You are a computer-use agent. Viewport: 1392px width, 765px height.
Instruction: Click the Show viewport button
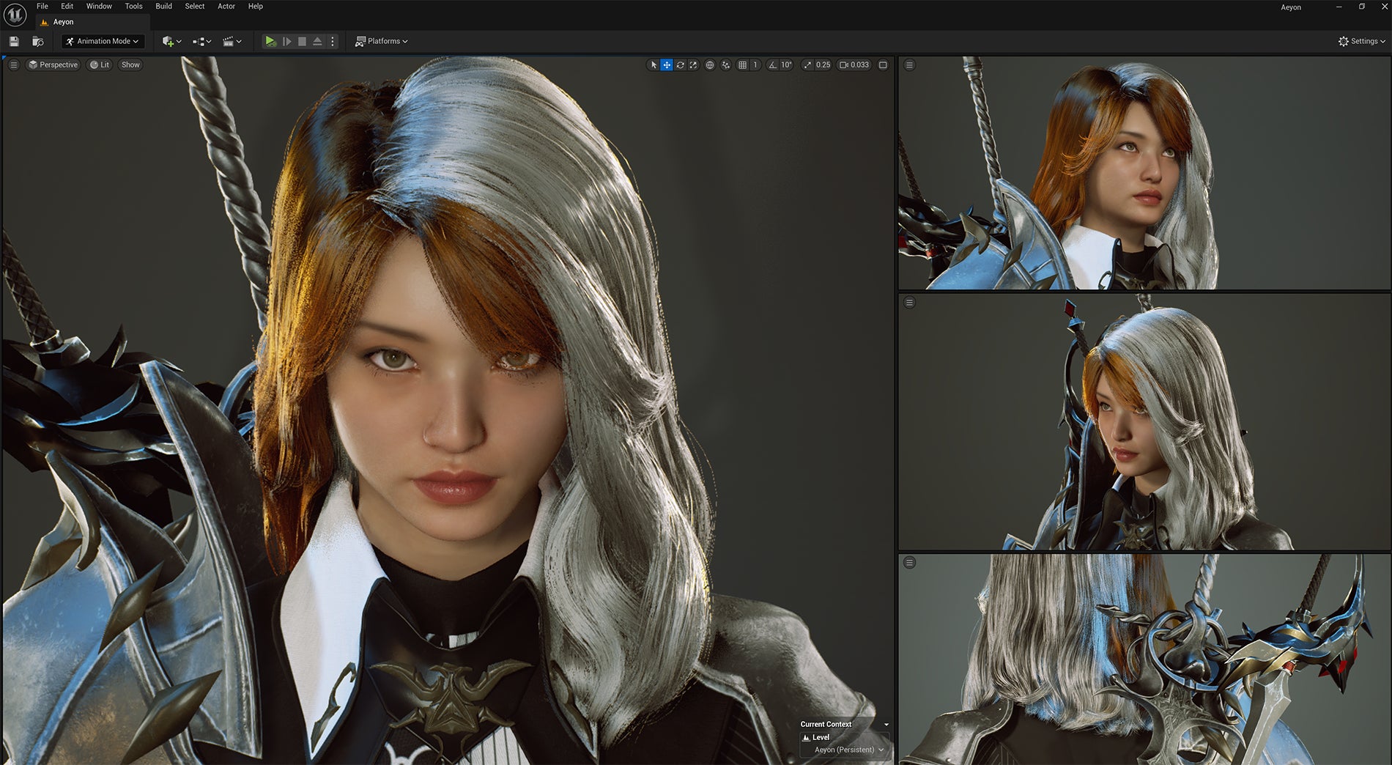tap(130, 65)
